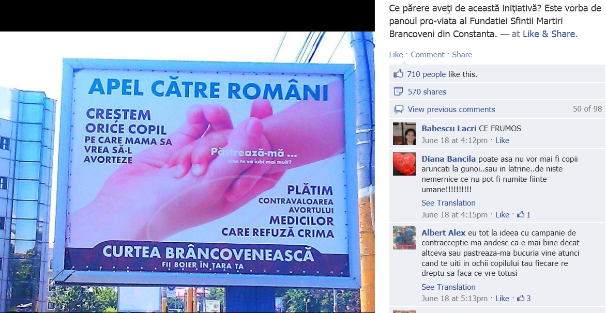The height and width of the screenshot is (313, 606).
Task: Show who the 710 people are
Action: (426, 74)
